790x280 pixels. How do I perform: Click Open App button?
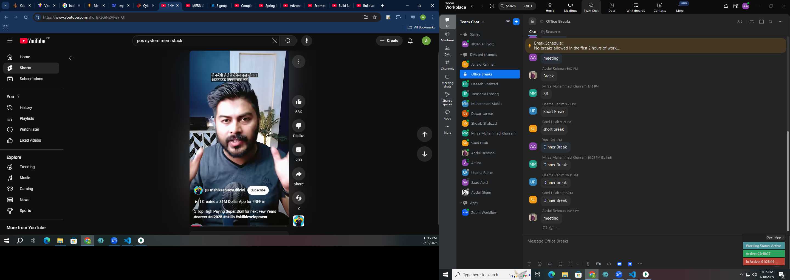(775, 238)
